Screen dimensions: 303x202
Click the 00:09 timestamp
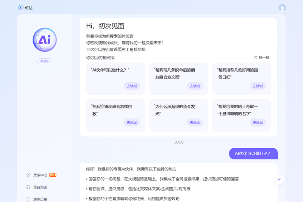tap(179, 142)
